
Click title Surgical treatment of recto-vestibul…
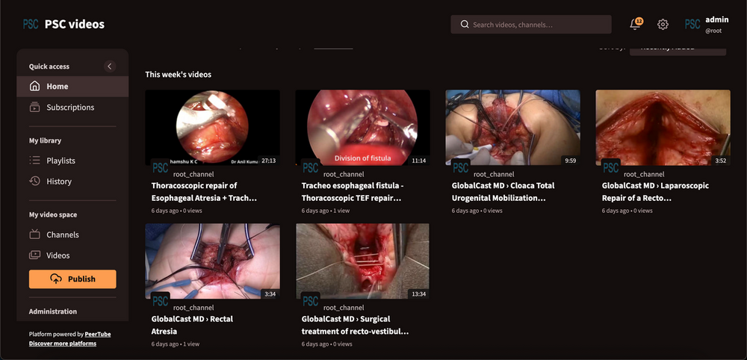pos(355,325)
